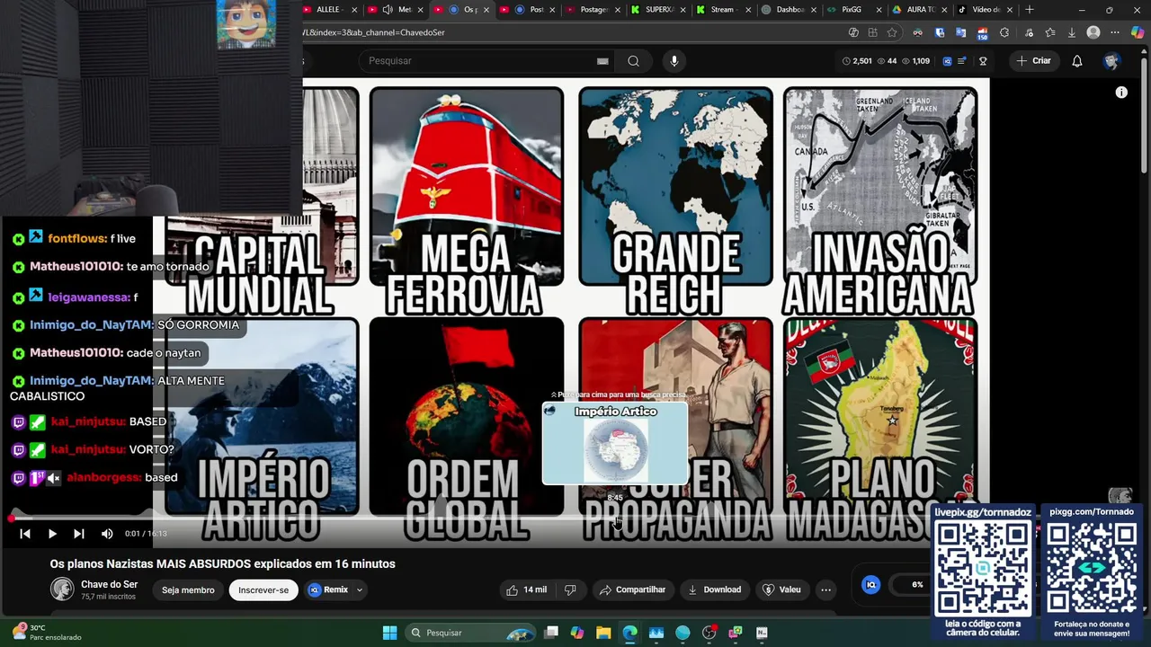Switch to the Postagem browser tab
The height and width of the screenshot is (647, 1151).
(x=593, y=10)
